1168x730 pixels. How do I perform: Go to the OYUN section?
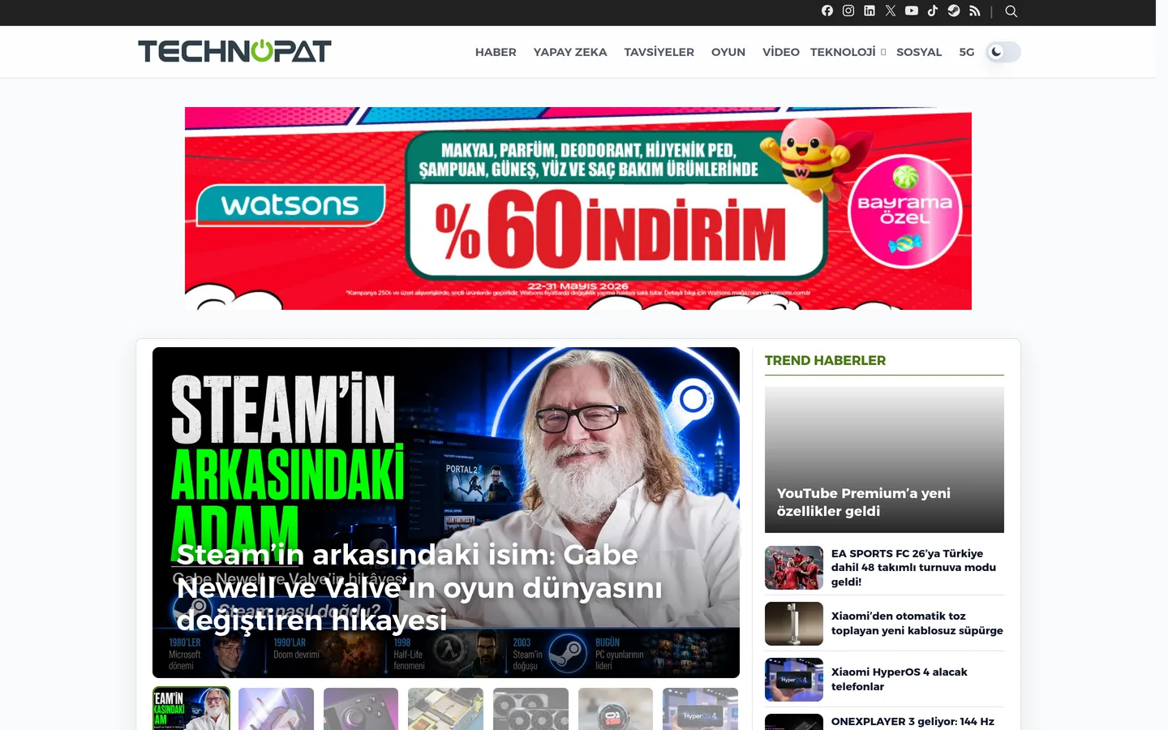pyautogui.click(x=728, y=52)
